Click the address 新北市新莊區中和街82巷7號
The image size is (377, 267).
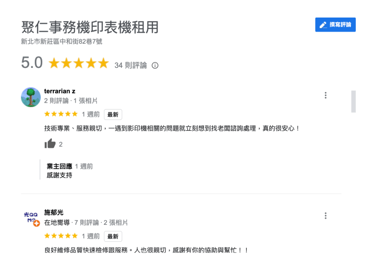click(x=61, y=42)
